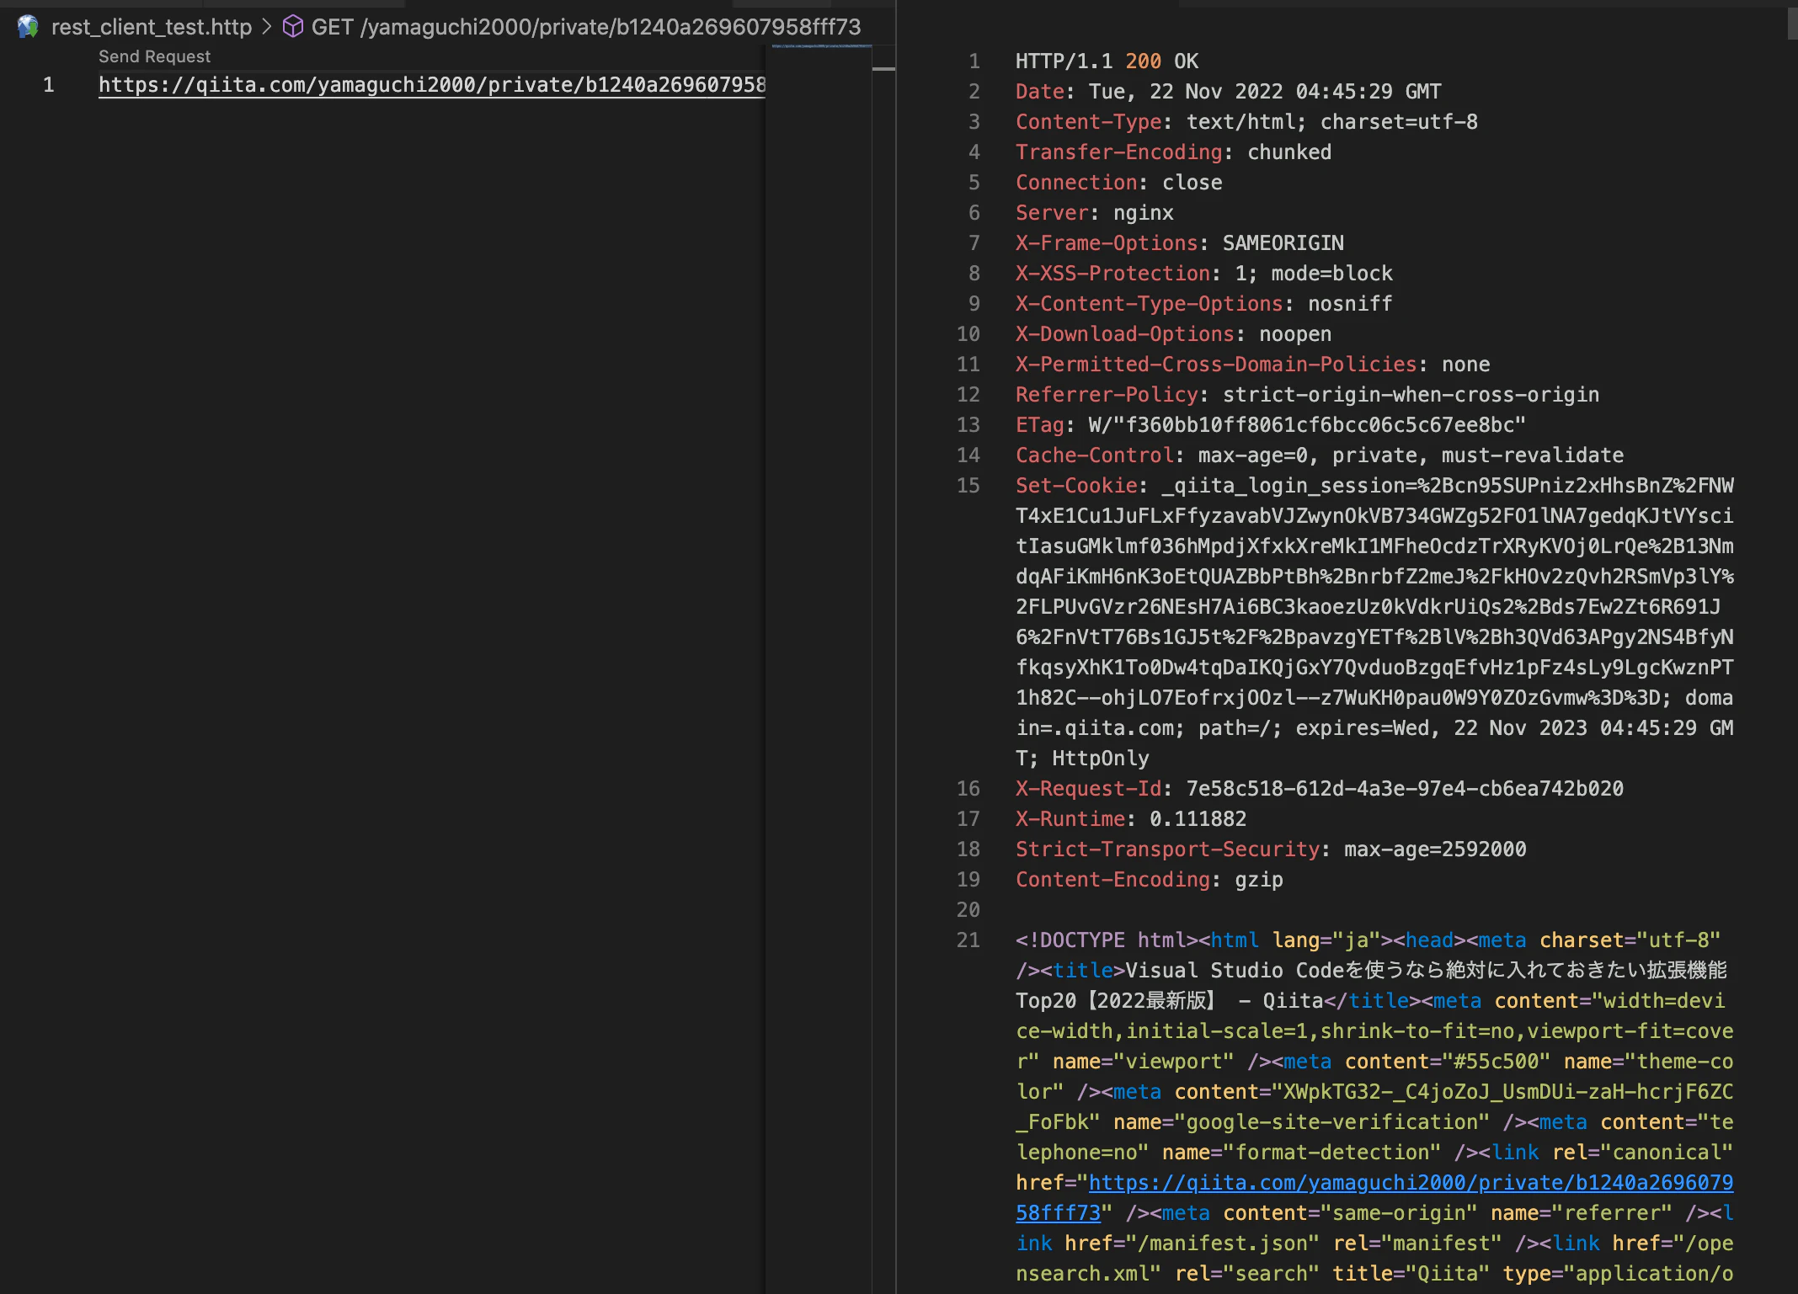Click the X-Request-Id header name
Image resolution: width=1798 pixels, height=1294 pixels.
pos(1089,789)
